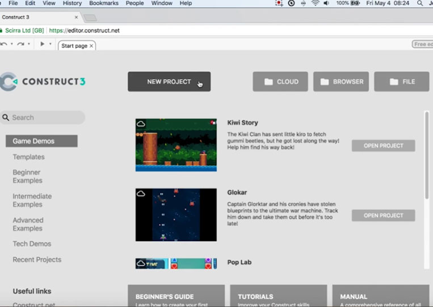Select Beginner Examples category
This screenshot has width=433, height=307.
tap(27, 176)
